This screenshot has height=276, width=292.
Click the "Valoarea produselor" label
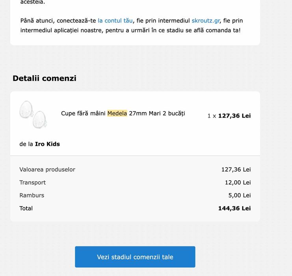click(x=47, y=170)
